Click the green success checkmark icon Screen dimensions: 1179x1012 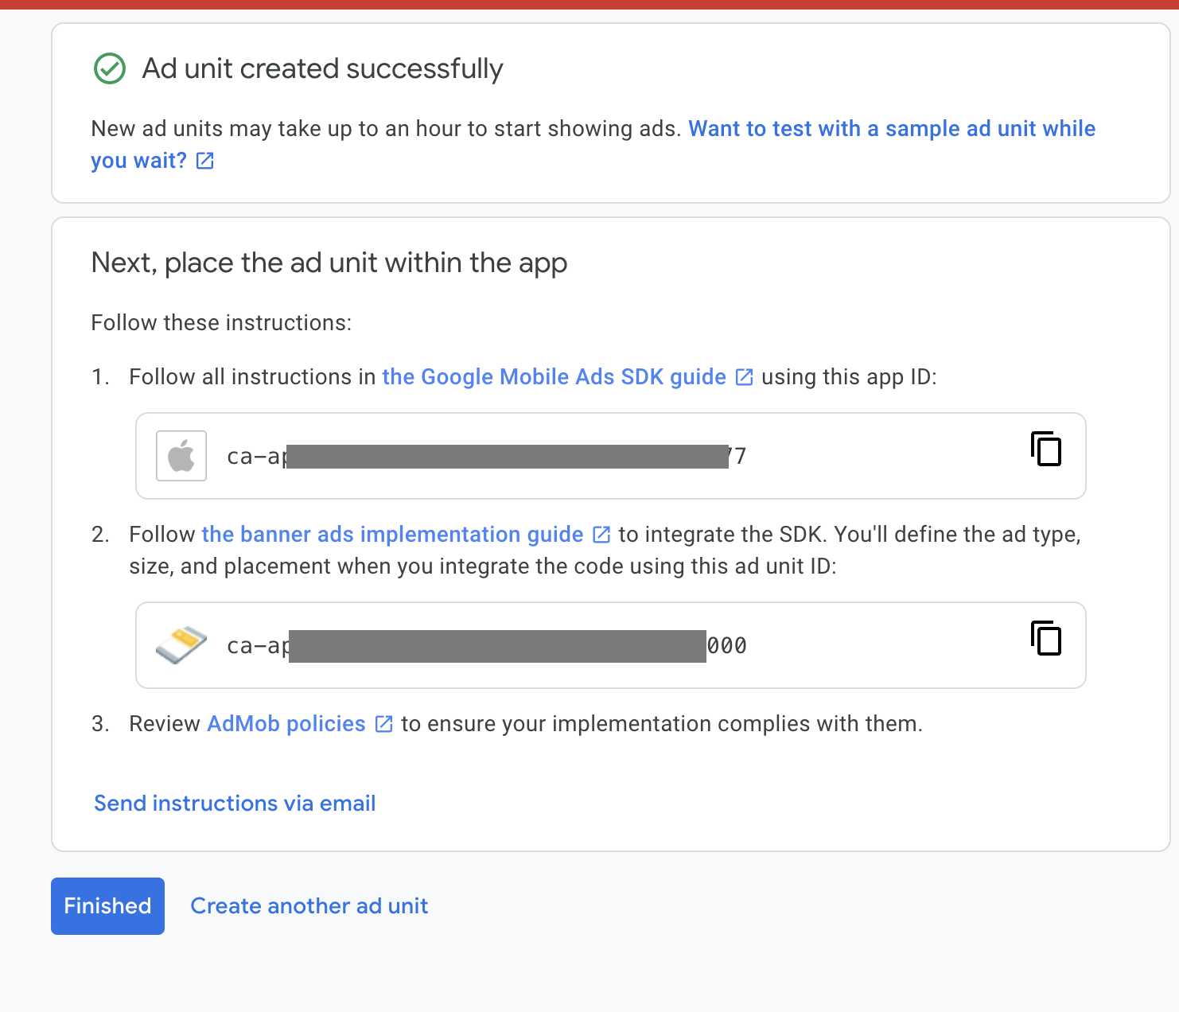[110, 69]
